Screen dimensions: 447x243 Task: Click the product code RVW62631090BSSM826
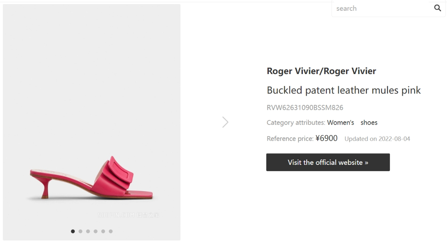pyautogui.click(x=305, y=108)
